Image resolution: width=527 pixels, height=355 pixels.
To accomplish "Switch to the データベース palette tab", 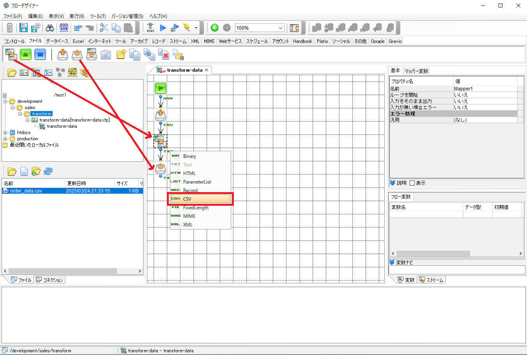I will click(57, 41).
